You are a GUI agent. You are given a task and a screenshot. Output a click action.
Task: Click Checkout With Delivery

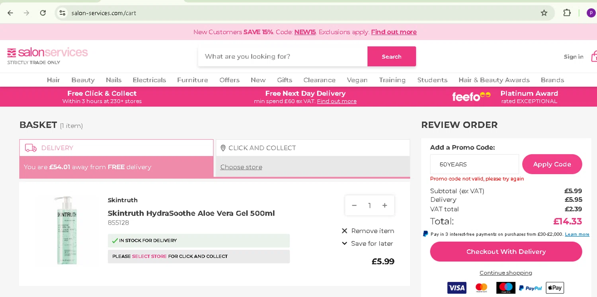pos(506,251)
